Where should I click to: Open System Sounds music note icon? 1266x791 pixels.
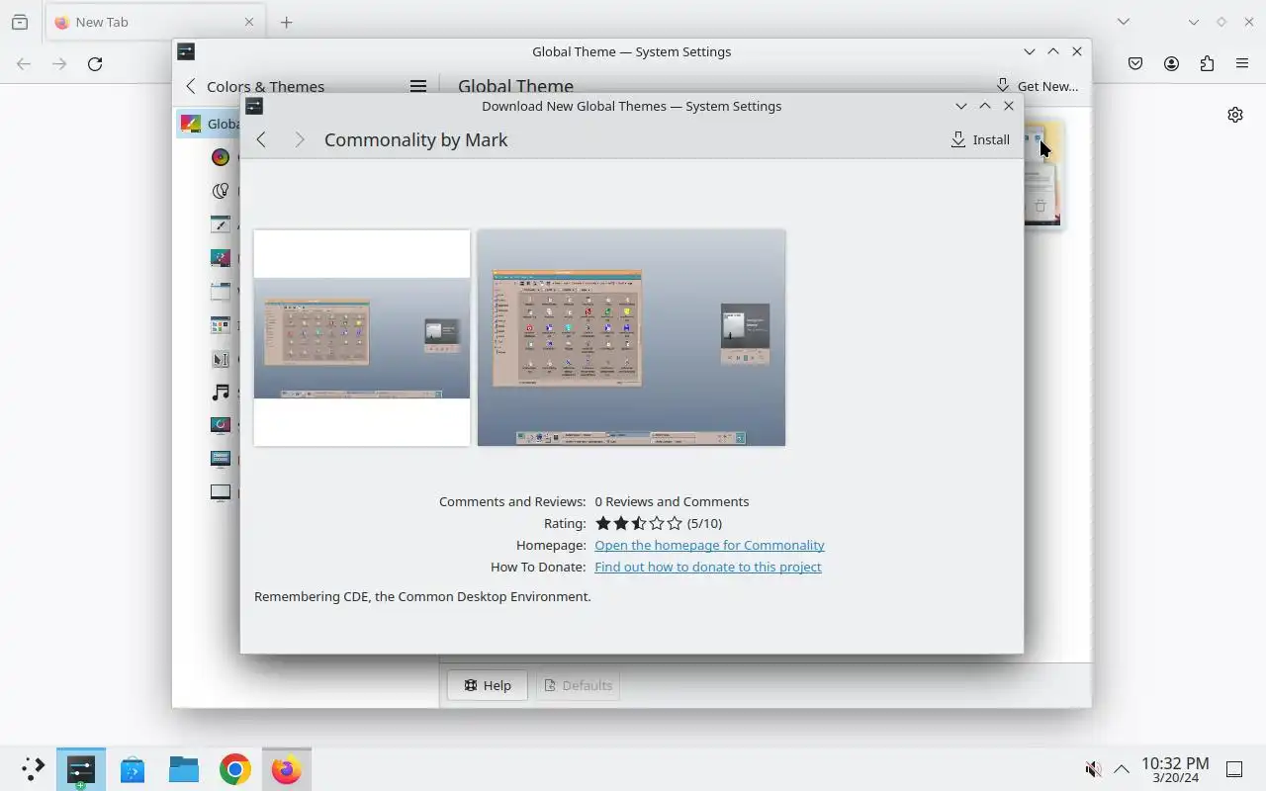(x=221, y=393)
